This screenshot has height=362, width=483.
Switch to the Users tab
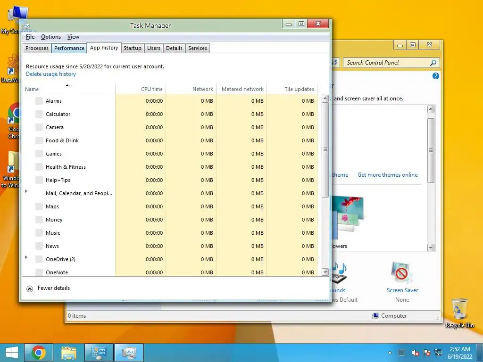point(154,49)
